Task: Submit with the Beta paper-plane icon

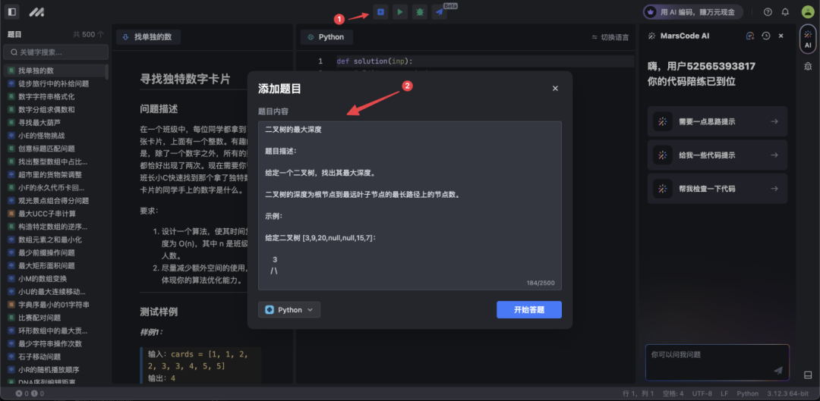Action: click(x=440, y=12)
